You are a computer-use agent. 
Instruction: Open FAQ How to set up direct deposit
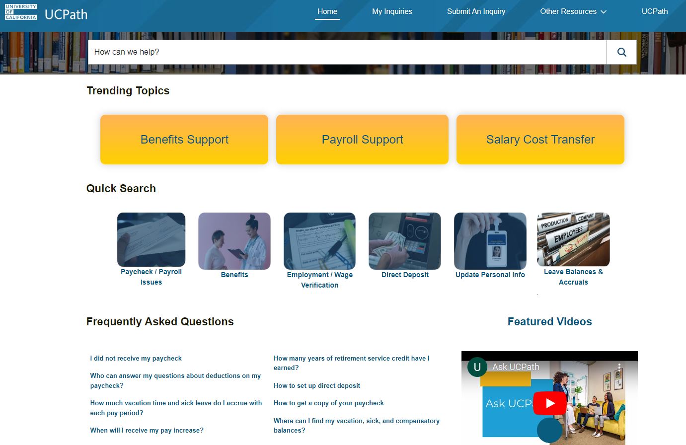(x=317, y=385)
